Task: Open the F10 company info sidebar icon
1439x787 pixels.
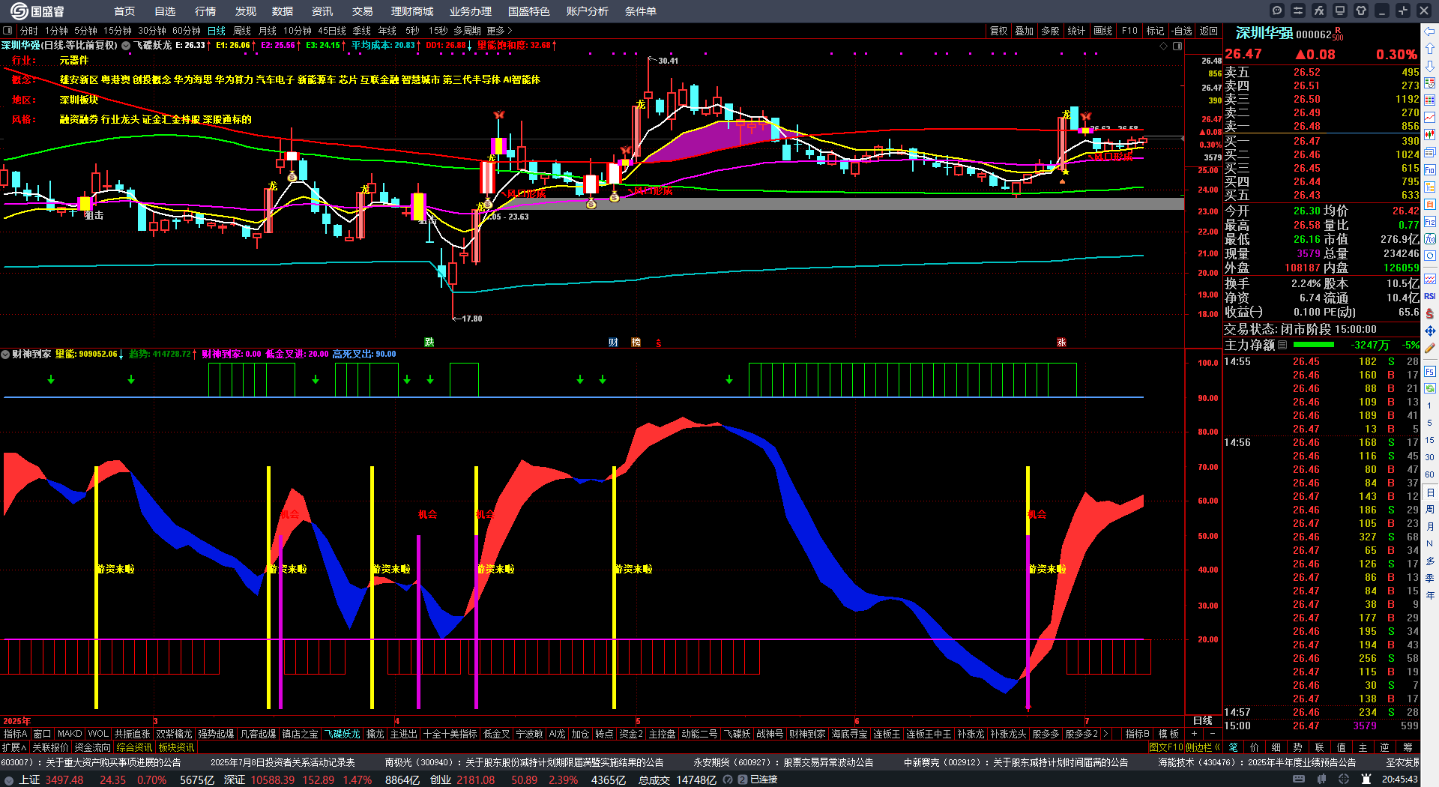Action: click(1430, 170)
